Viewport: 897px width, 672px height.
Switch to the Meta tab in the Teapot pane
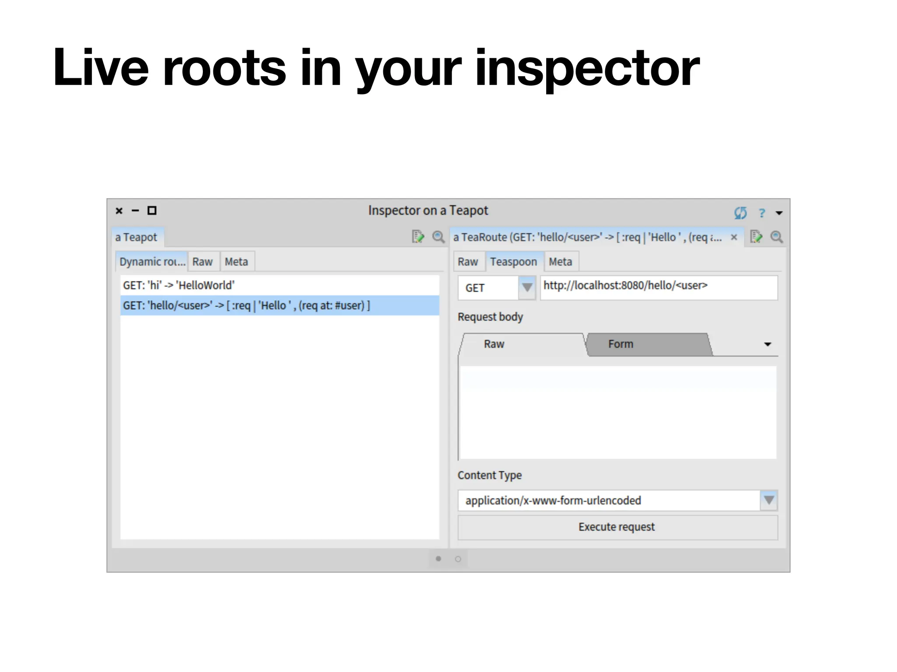tap(237, 262)
